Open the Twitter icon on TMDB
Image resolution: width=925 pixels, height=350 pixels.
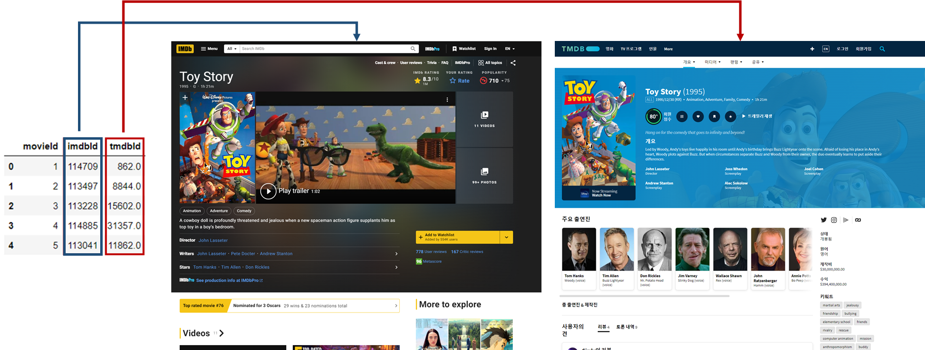823,220
